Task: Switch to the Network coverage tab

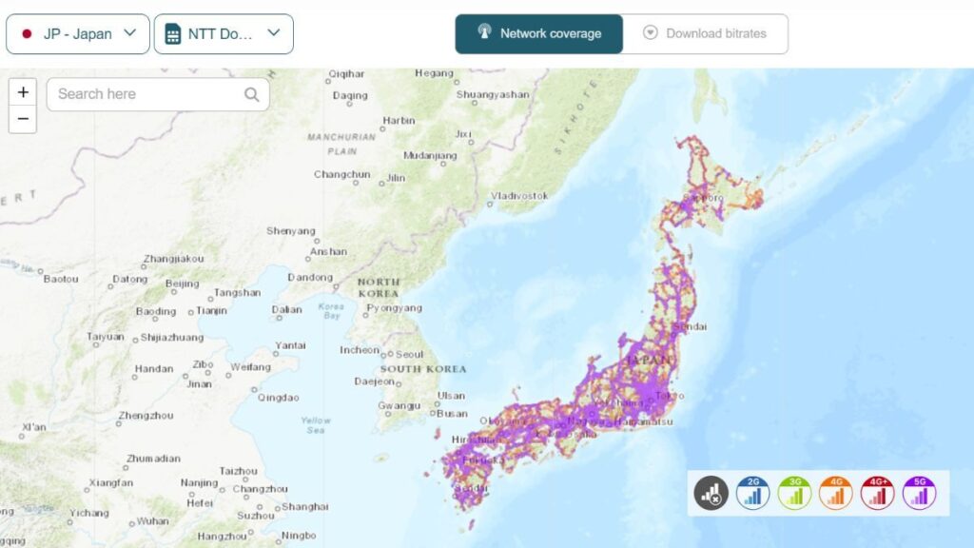Action: coord(538,32)
